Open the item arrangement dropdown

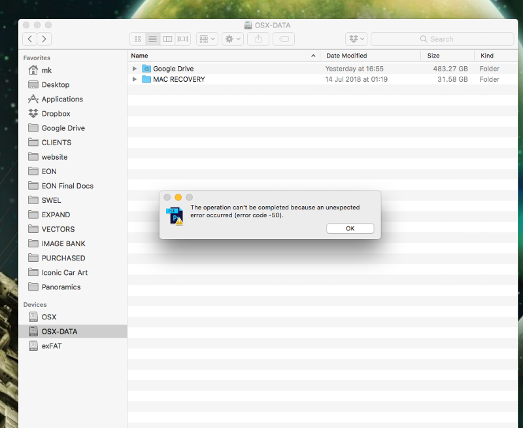[x=207, y=39]
